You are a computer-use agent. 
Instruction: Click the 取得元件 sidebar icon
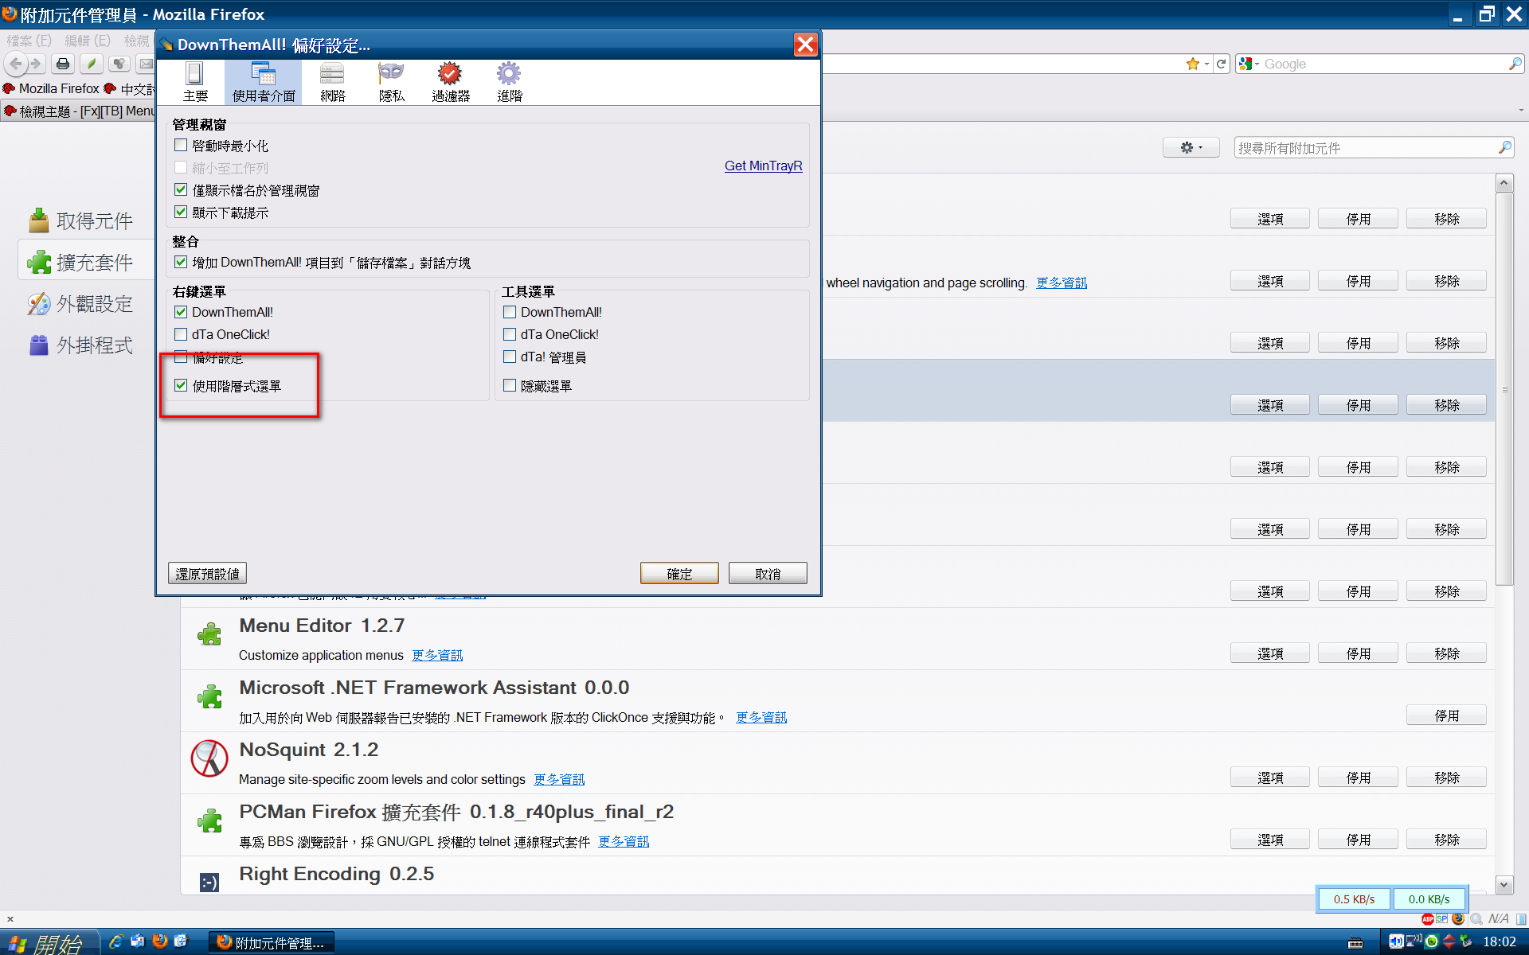tap(38, 220)
